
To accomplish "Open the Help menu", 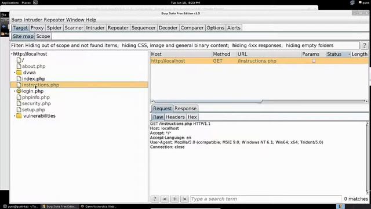I will tap(91, 20).
